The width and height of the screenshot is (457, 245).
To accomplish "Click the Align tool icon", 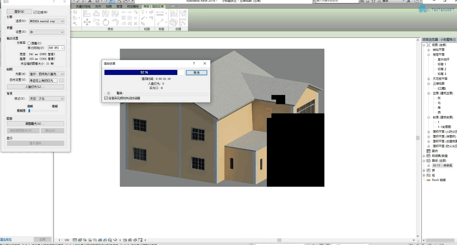I will 87,13.
